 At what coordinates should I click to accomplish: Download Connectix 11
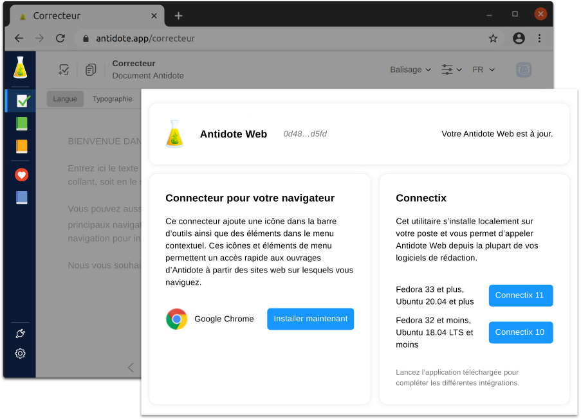[520, 296]
